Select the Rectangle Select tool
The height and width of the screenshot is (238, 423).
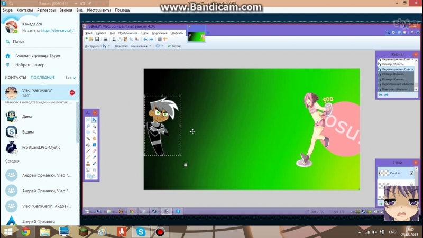88,120
